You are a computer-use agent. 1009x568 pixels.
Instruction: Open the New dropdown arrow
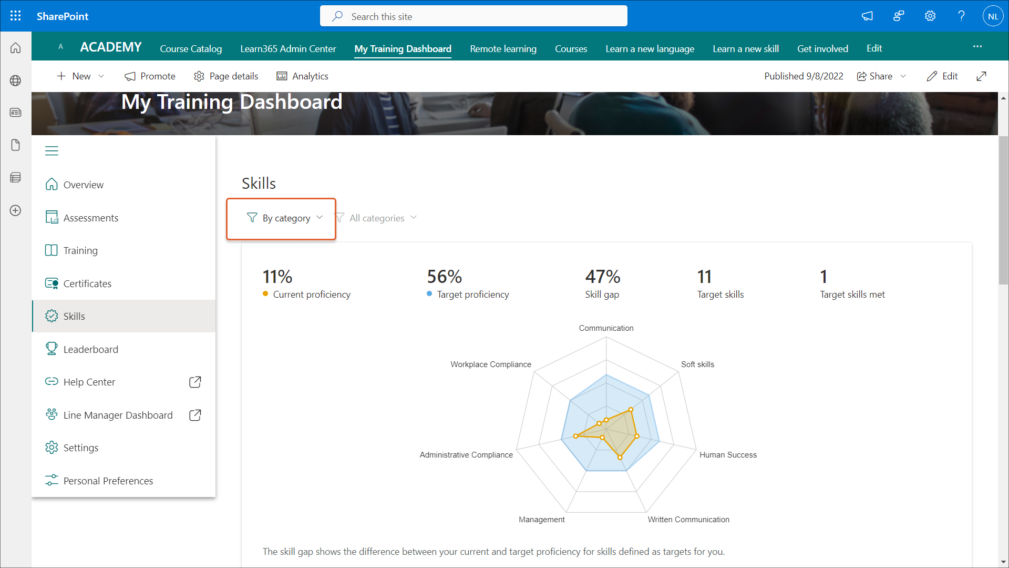[x=101, y=76]
